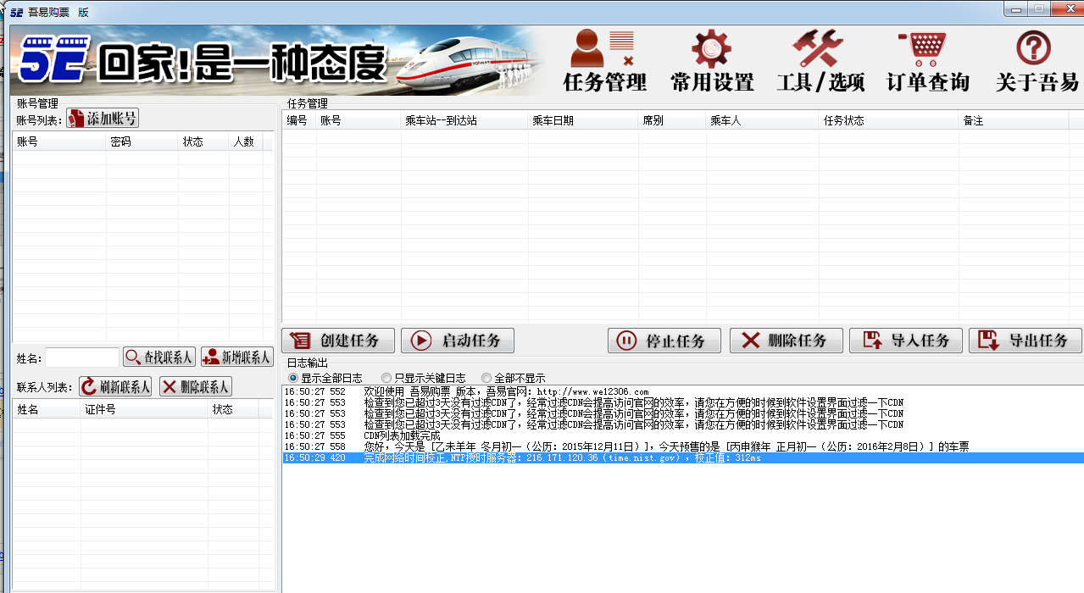Click 停止任务 stop task button

[664, 341]
